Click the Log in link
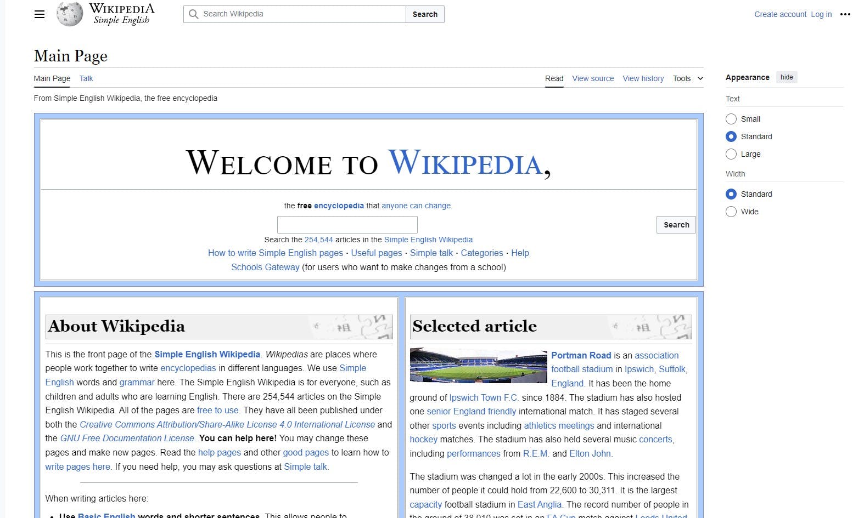Viewport: 864px width, 518px height. pyautogui.click(x=821, y=14)
